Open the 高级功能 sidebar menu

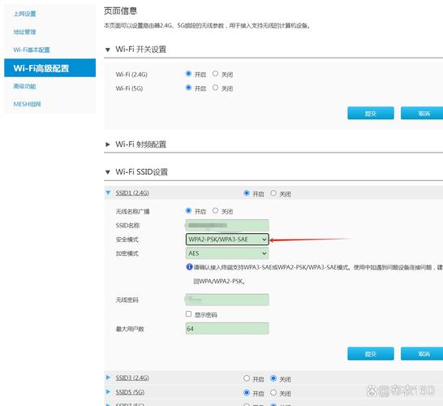coord(24,86)
